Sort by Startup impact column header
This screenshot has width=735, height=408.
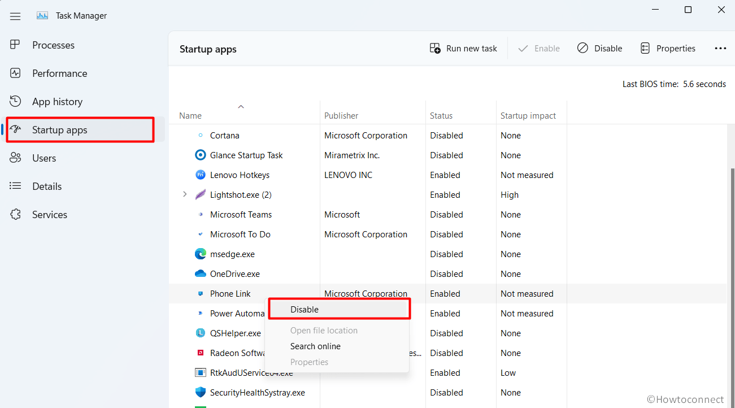528,116
